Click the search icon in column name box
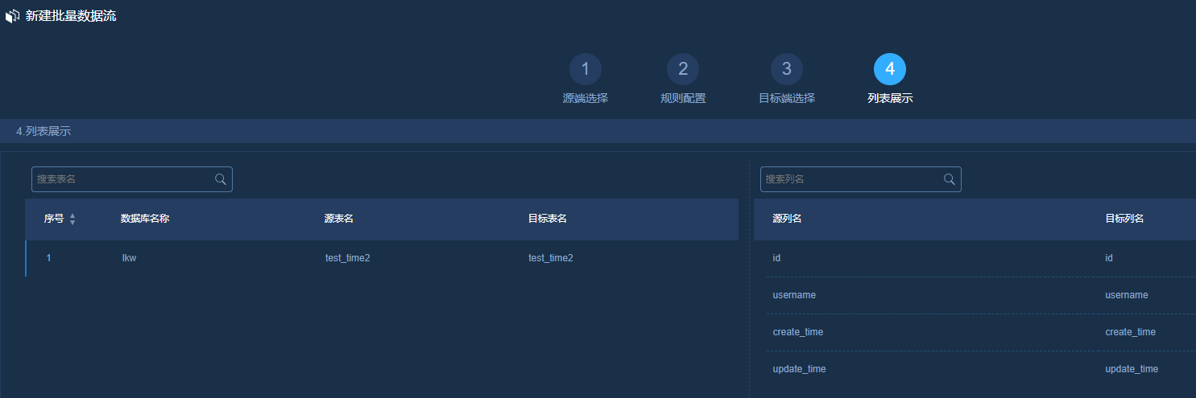This screenshot has width=1196, height=398. point(949,179)
